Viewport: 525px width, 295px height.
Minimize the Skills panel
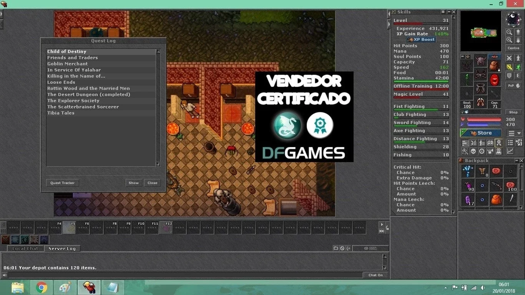coord(449,12)
